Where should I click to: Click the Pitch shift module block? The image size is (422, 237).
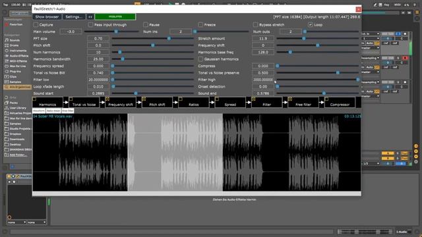point(157,103)
